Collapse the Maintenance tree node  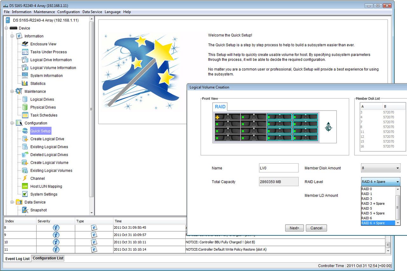[12, 91]
